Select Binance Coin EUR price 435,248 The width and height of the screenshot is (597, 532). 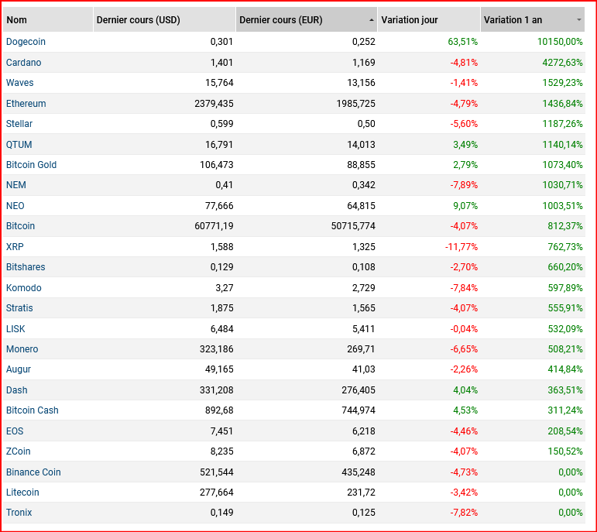point(359,472)
